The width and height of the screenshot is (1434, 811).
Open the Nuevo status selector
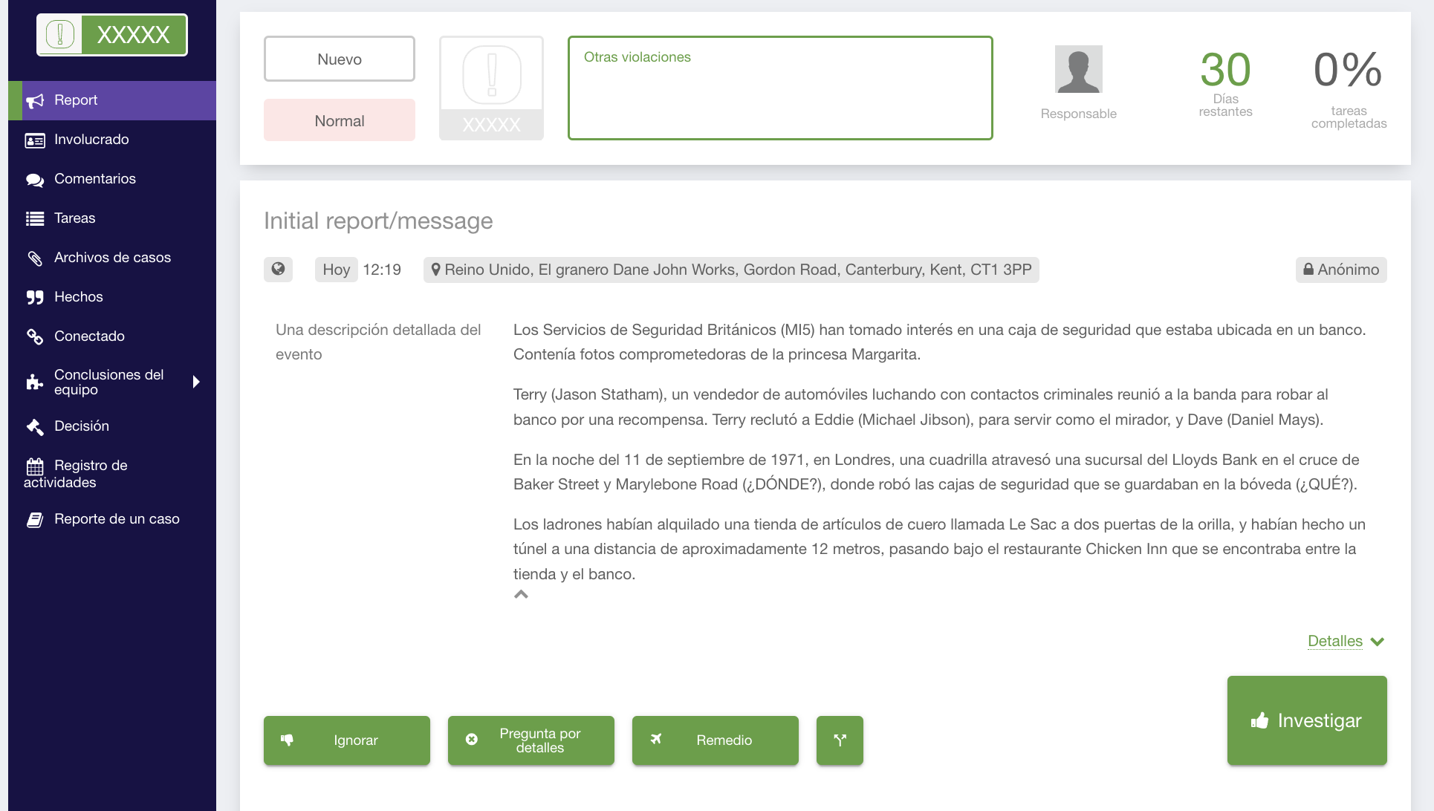(x=340, y=59)
